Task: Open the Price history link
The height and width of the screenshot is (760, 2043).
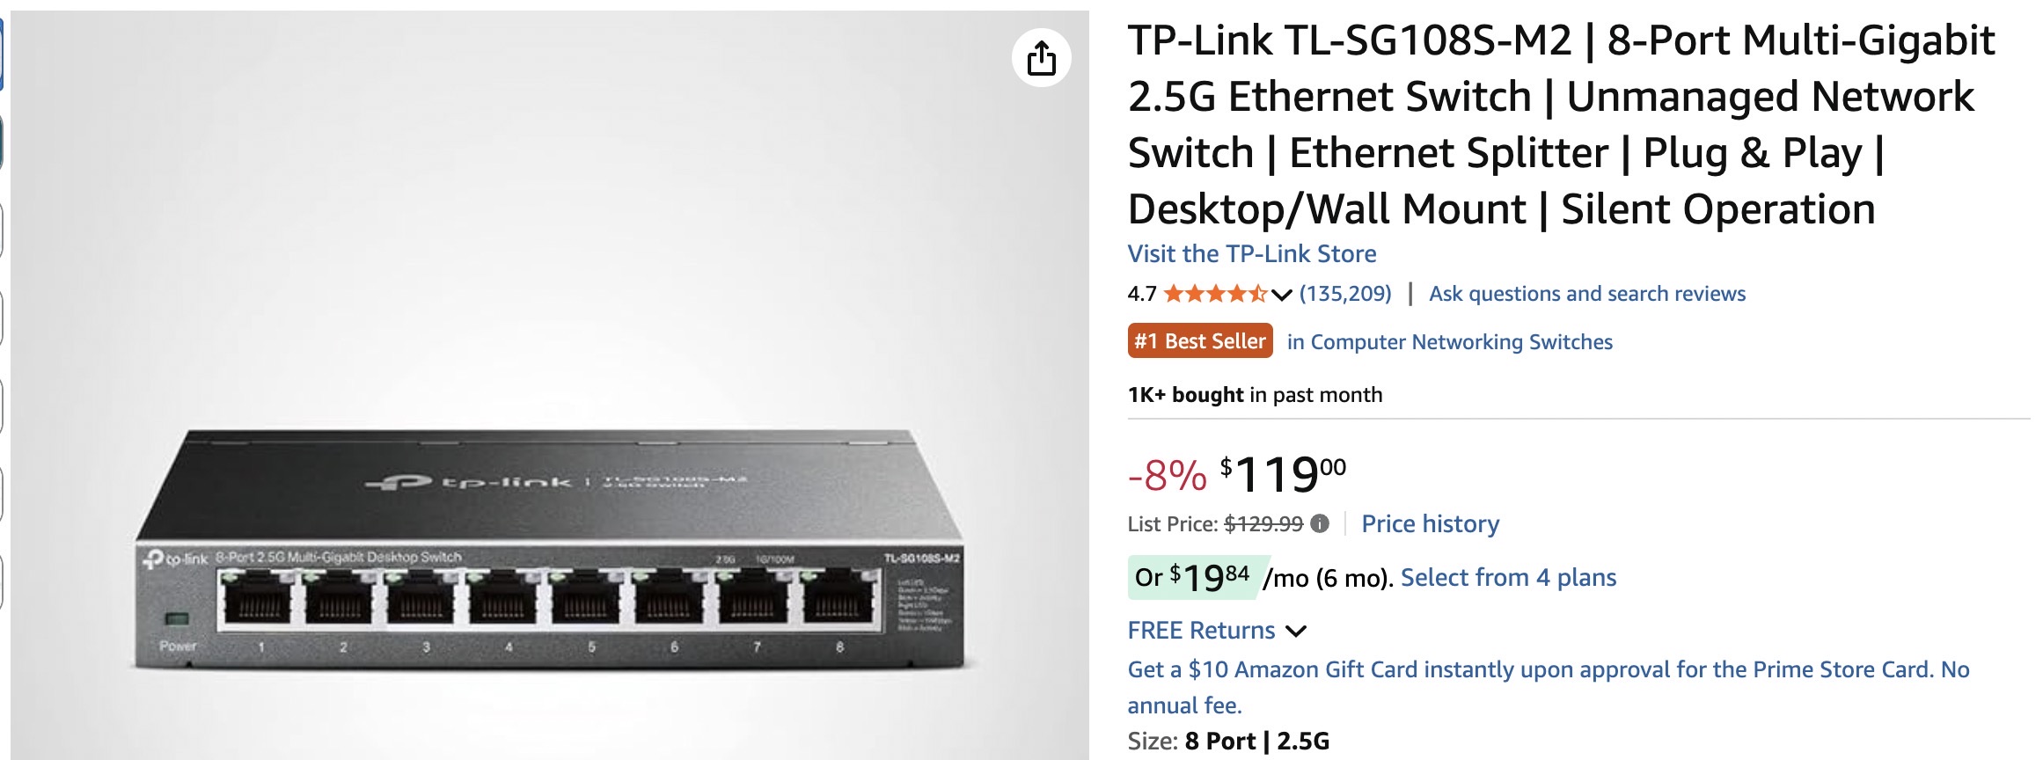Action: pos(1430,524)
